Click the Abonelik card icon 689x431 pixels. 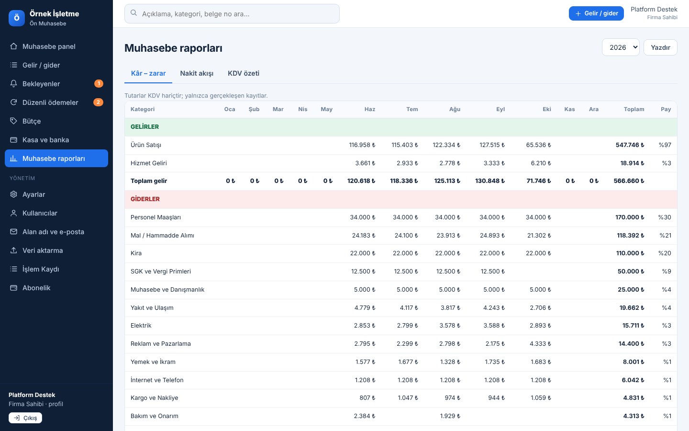[13, 288]
